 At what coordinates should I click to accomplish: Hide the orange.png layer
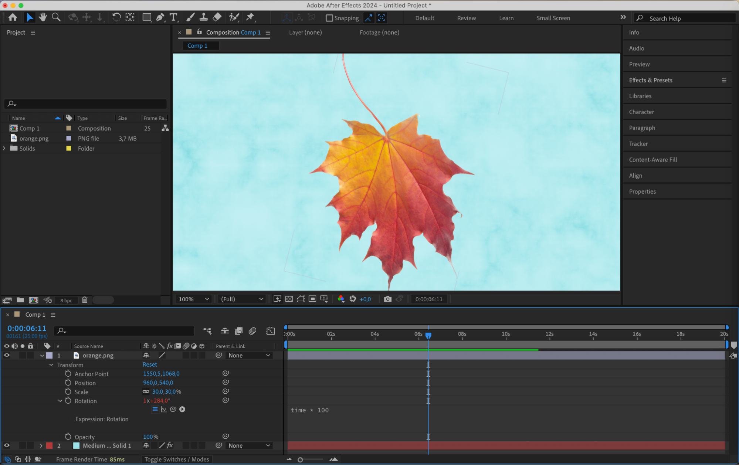(7, 355)
